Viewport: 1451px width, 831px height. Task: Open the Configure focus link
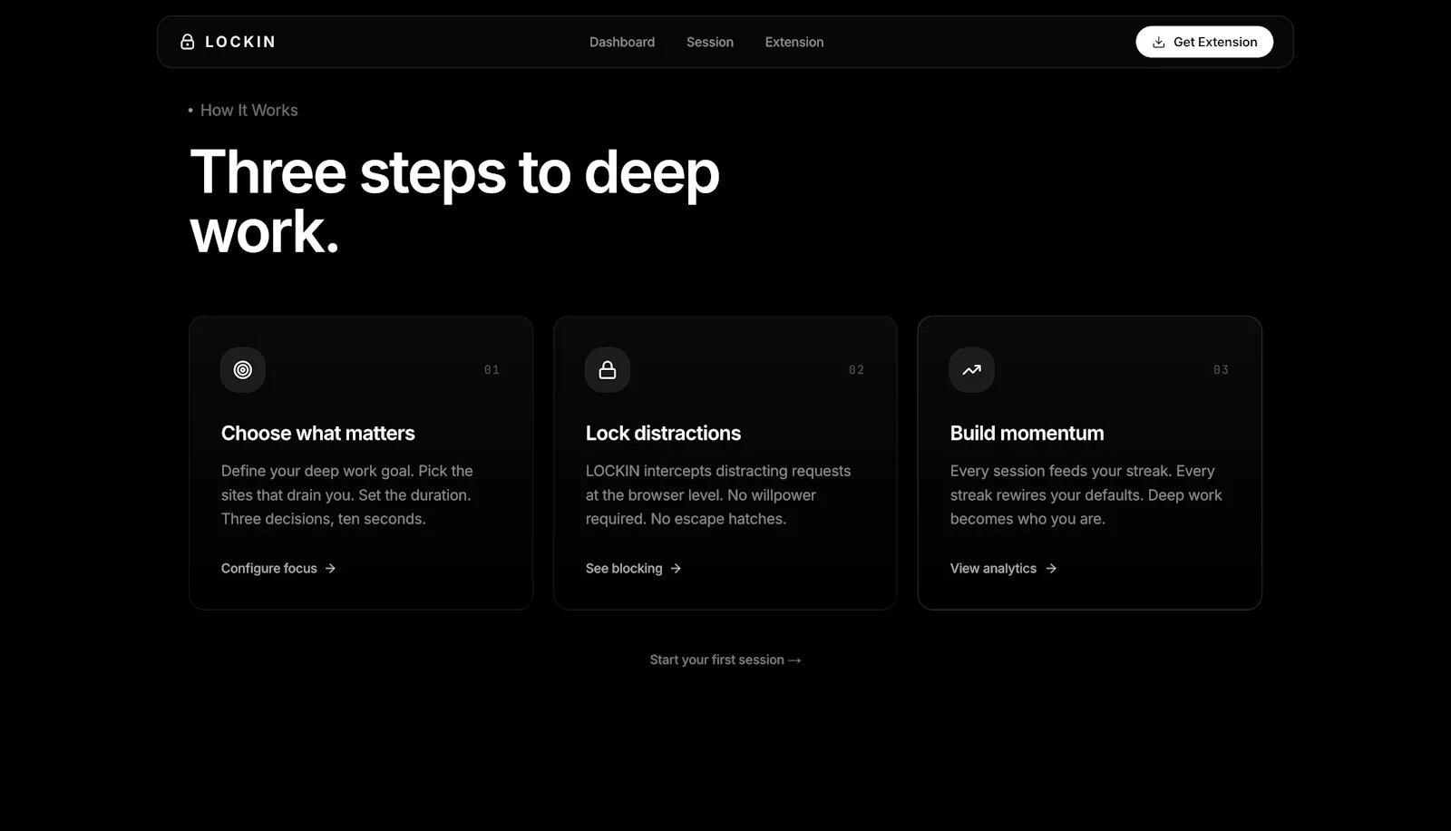pos(278,568)
